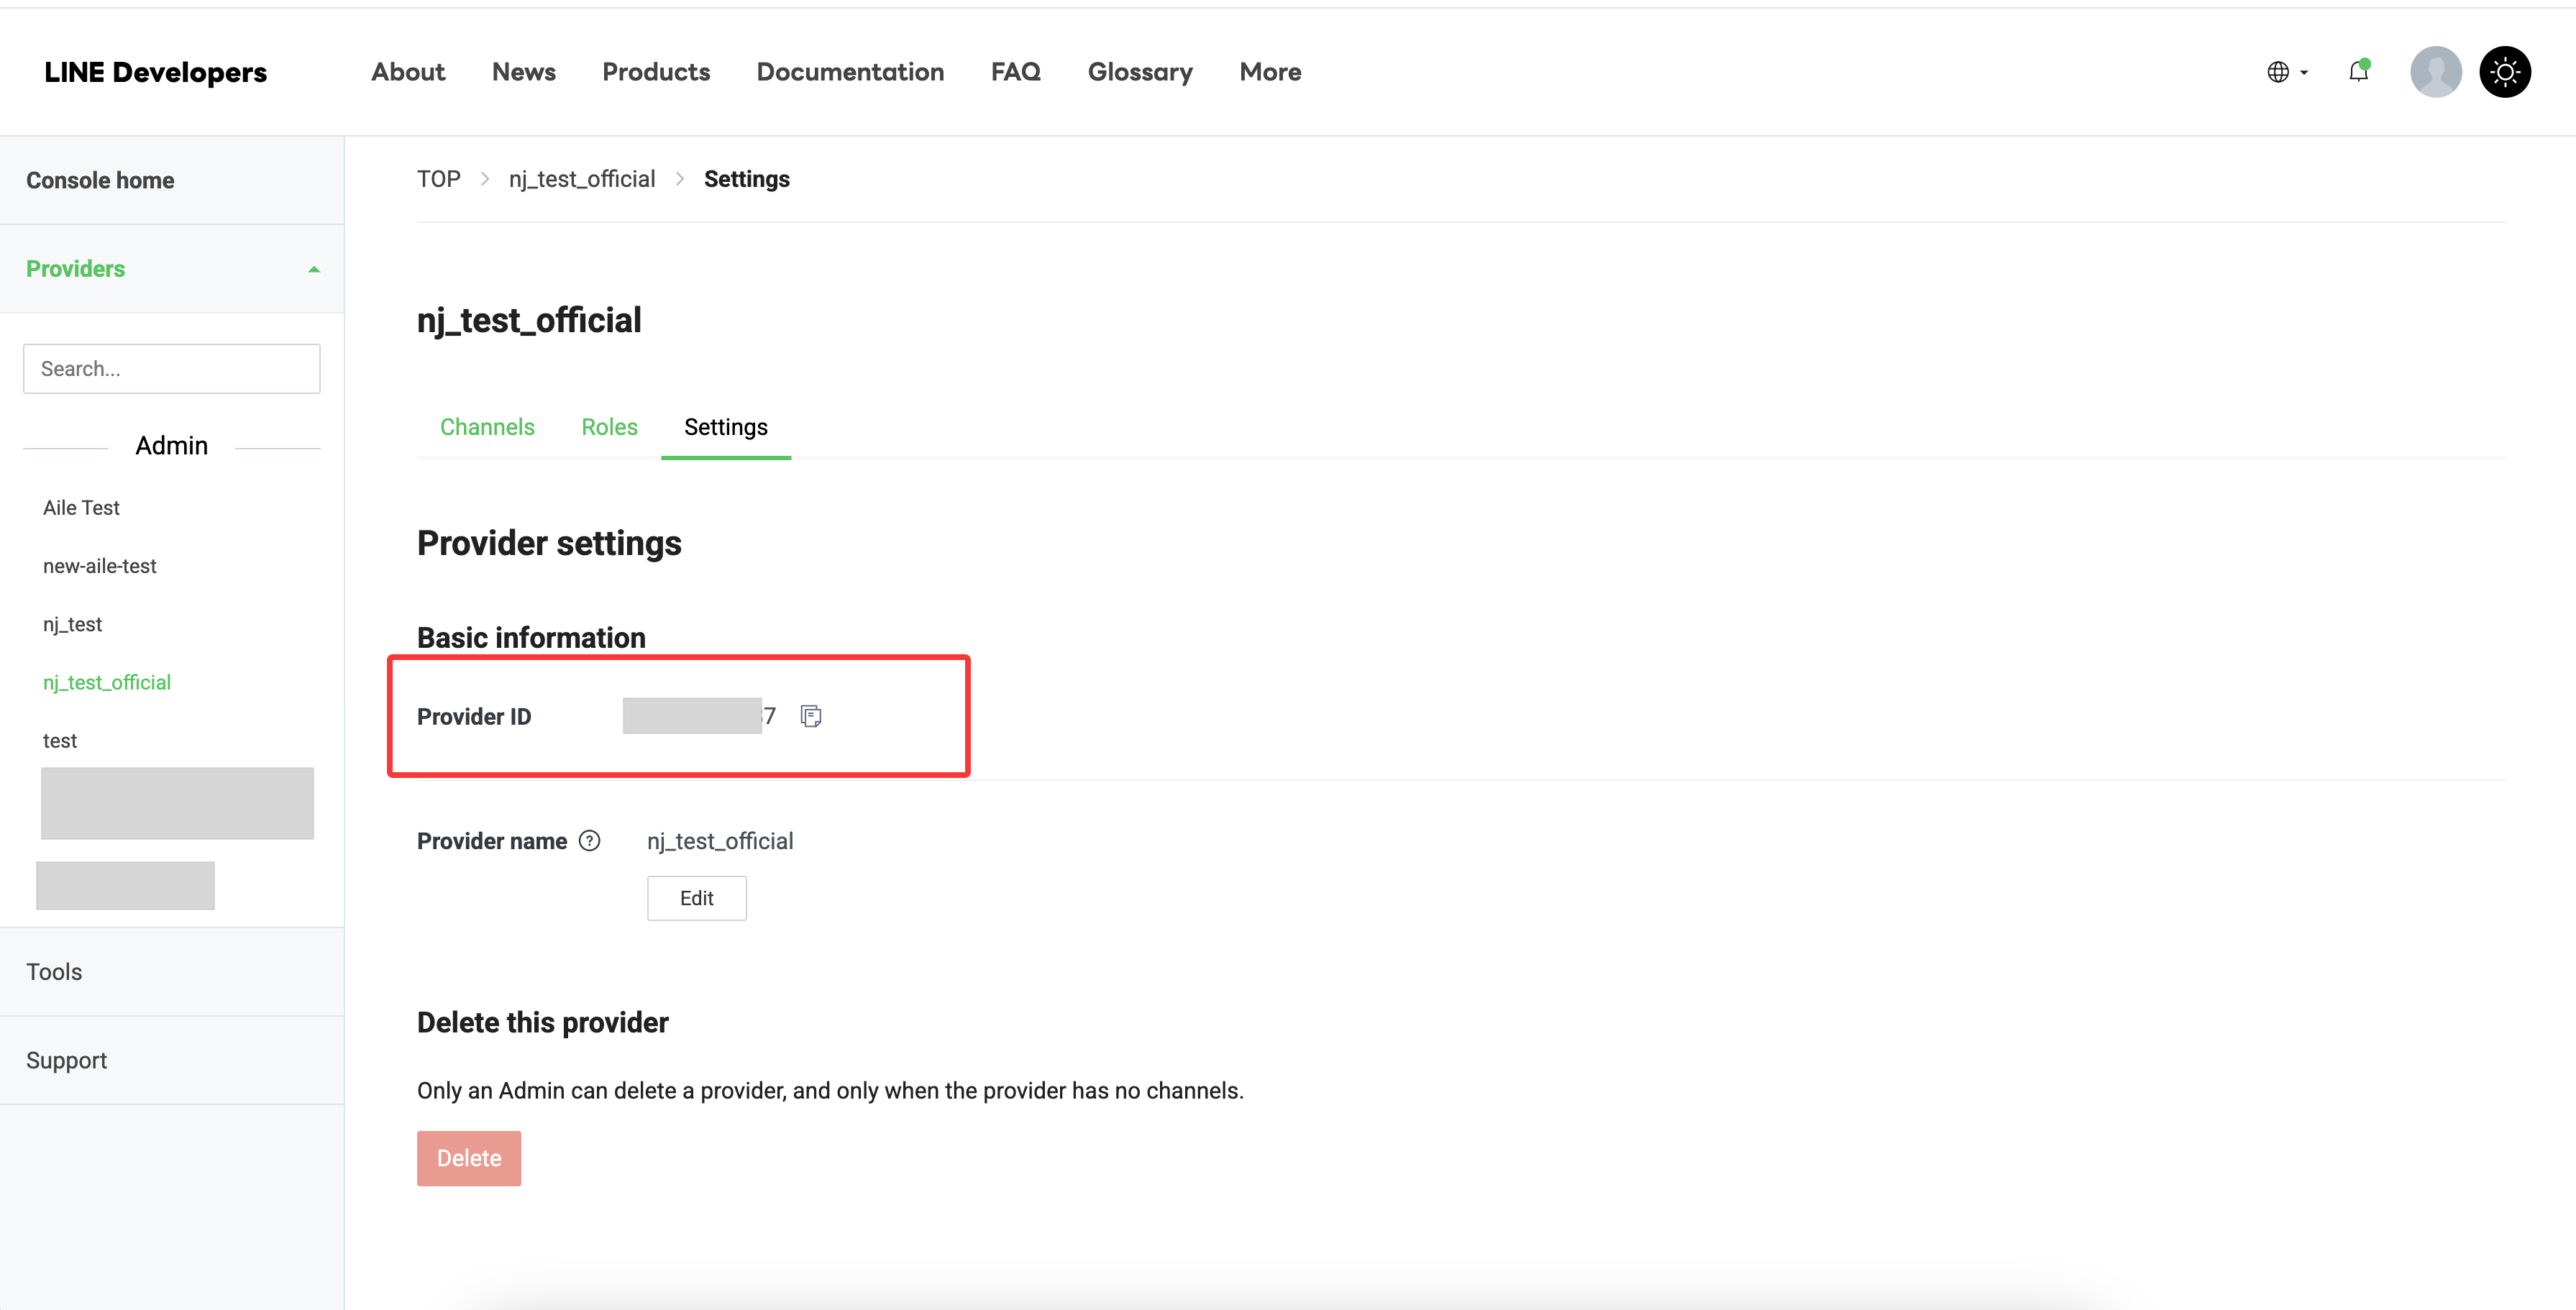This screenshot has height=1310, width=2576.
Task: Show the Provider name help tooltip
Action: 590,841
